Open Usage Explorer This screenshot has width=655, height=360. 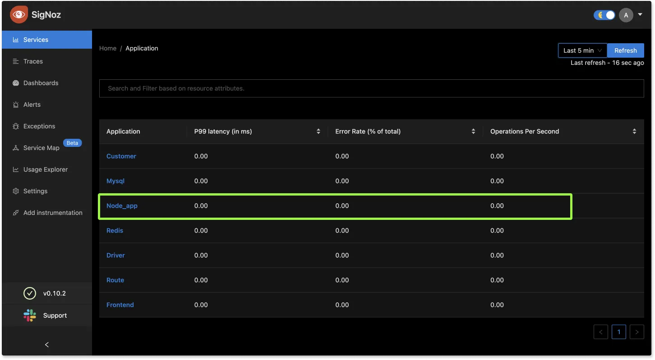[x=47, y=169]
